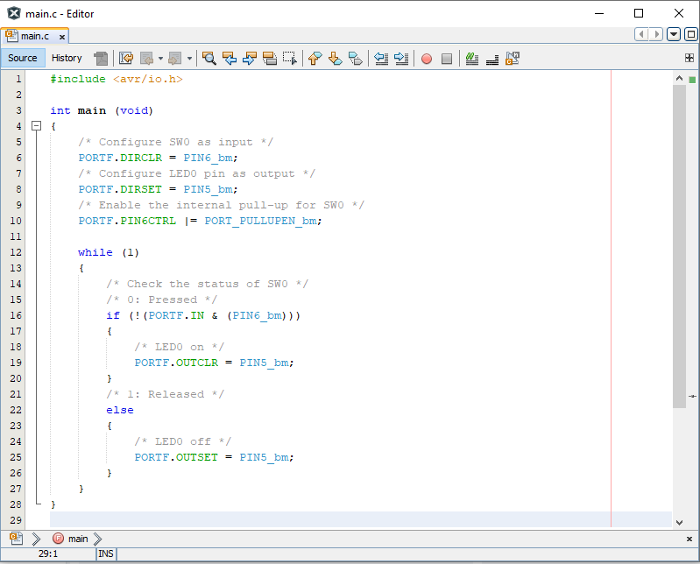Shift line left using toolbar icon
The width and height of the screenshot is (700, 564).
[381, 59]
